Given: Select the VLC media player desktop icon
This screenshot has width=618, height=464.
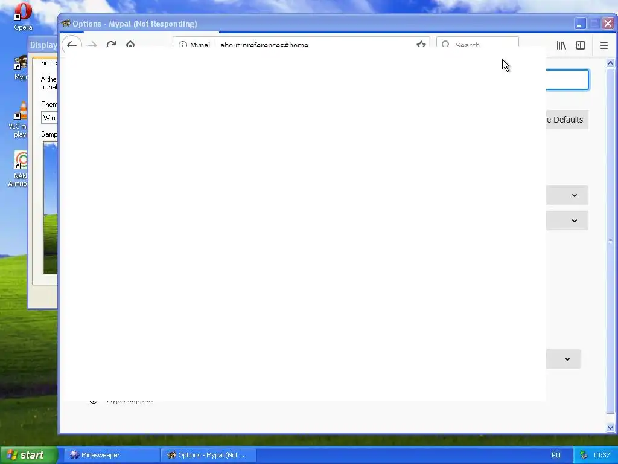Looking at the screenshot, I should click(x=18, y=120).
